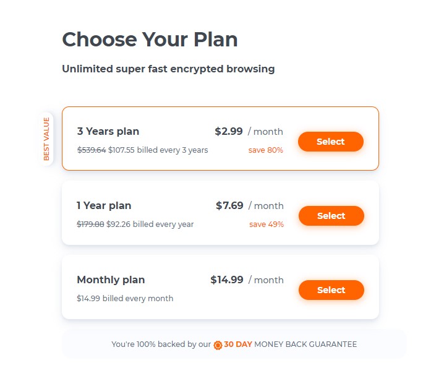
Task: Click the crossed-out $539.64 price
Action: [92, 150]
